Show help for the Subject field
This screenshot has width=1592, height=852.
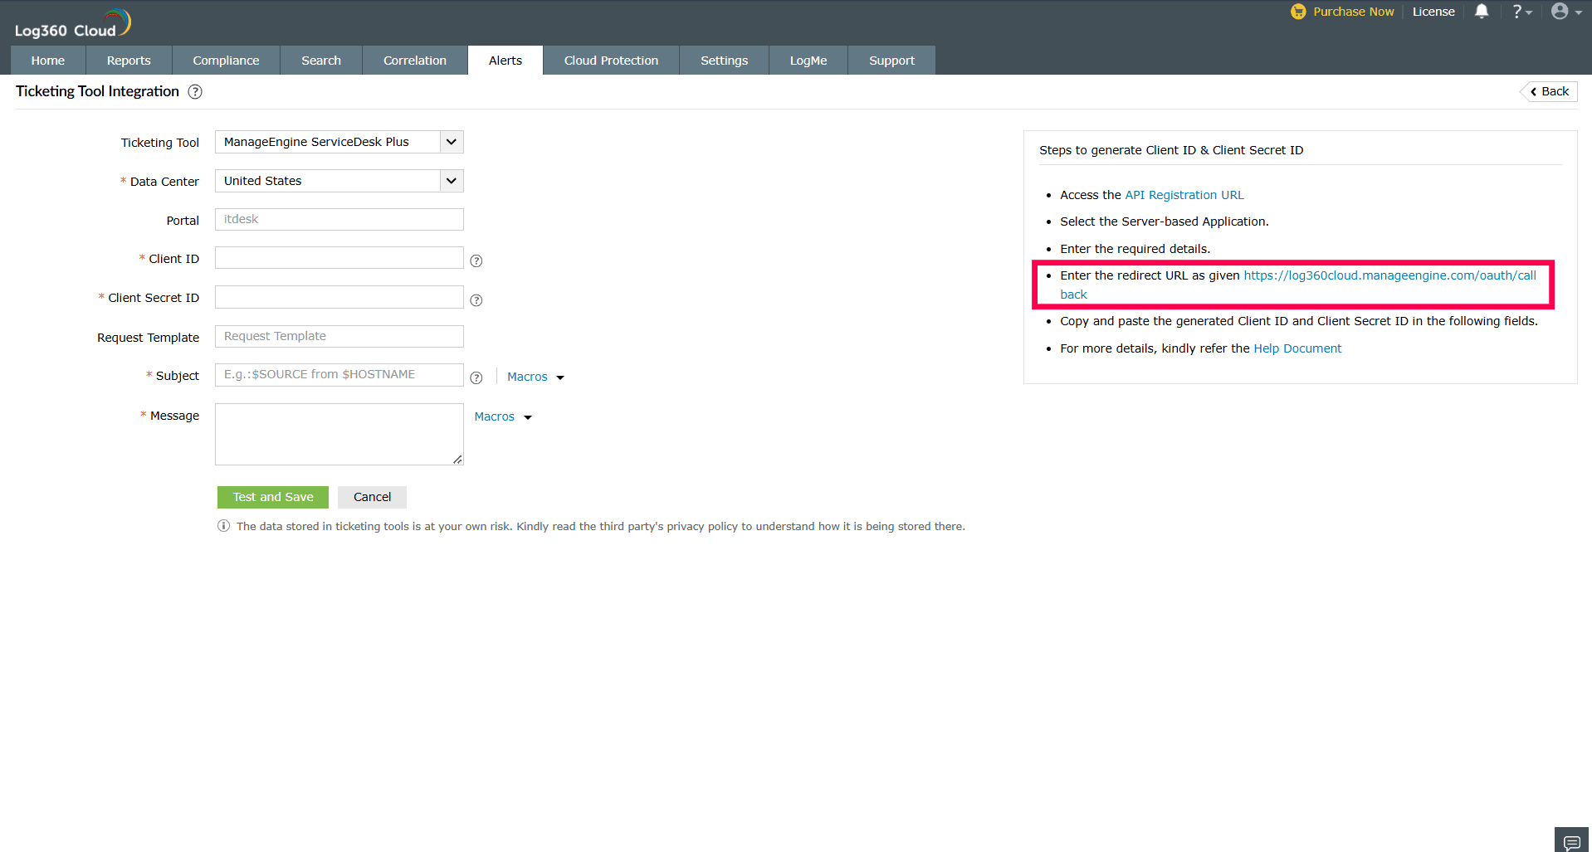click(x=476, y=377)
